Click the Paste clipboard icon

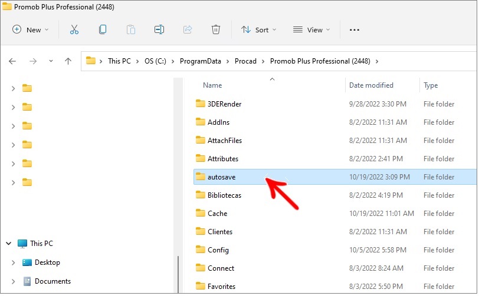coord(131,29)
